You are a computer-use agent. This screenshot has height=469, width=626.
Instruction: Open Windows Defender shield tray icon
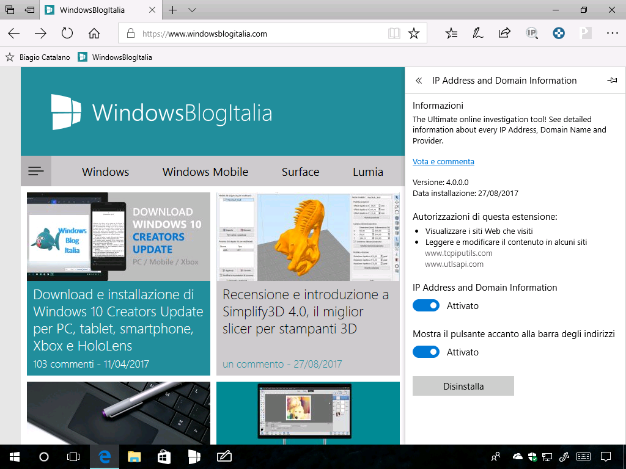point(532,457)
